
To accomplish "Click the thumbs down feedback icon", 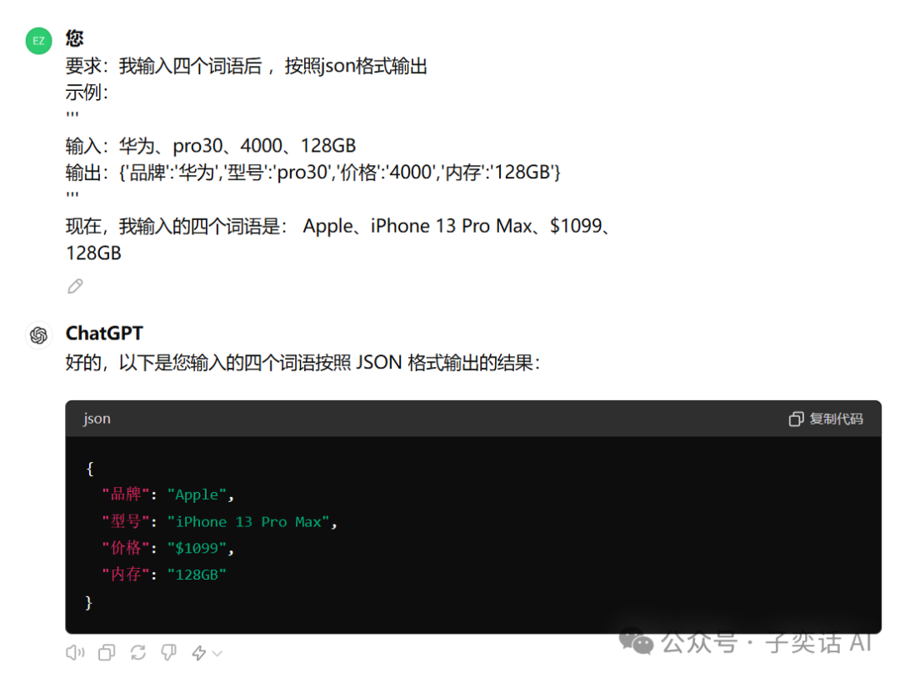I will (168, 653).
